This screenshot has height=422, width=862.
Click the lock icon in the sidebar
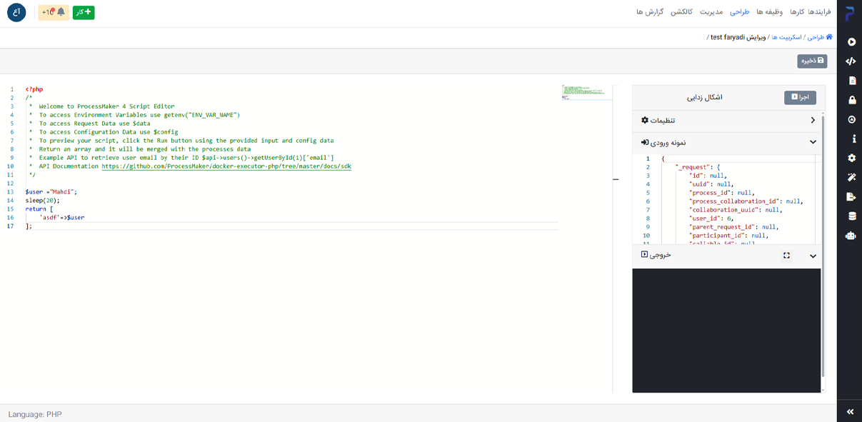click(x=851, y=100)
